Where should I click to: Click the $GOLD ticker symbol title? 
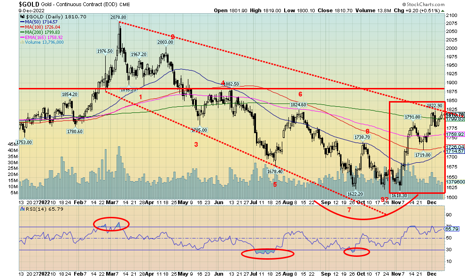click(x=29, y=4)
